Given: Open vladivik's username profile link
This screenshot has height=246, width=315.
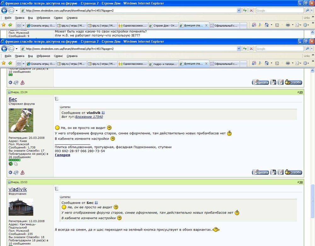Looking at the screenshot, I should click(18, 189).
